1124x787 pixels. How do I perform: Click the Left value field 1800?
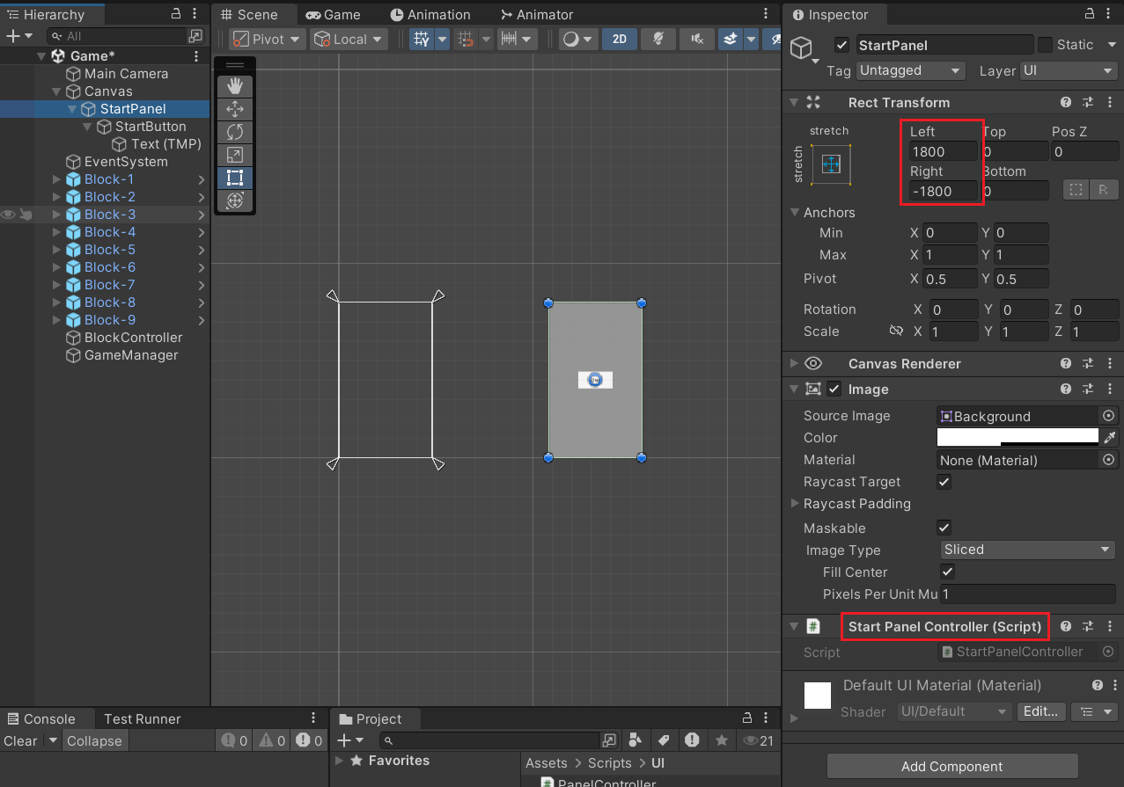943,151
